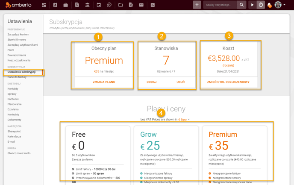Open the calendar icon in top bar
This screenshot has width=294, height=185.
pyautogui.click(x=99, y=5)
